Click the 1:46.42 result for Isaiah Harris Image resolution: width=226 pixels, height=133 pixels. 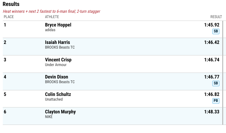(212, 42)
